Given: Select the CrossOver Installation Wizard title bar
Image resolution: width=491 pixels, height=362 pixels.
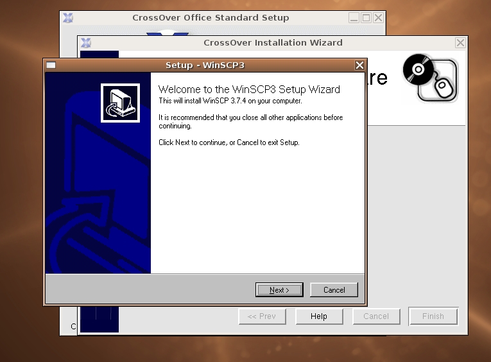Looking at the screenshot, I should point(273,43).
